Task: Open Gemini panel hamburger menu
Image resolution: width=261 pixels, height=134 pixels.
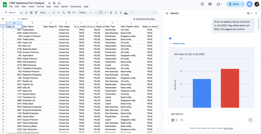Action: [167, 13]
